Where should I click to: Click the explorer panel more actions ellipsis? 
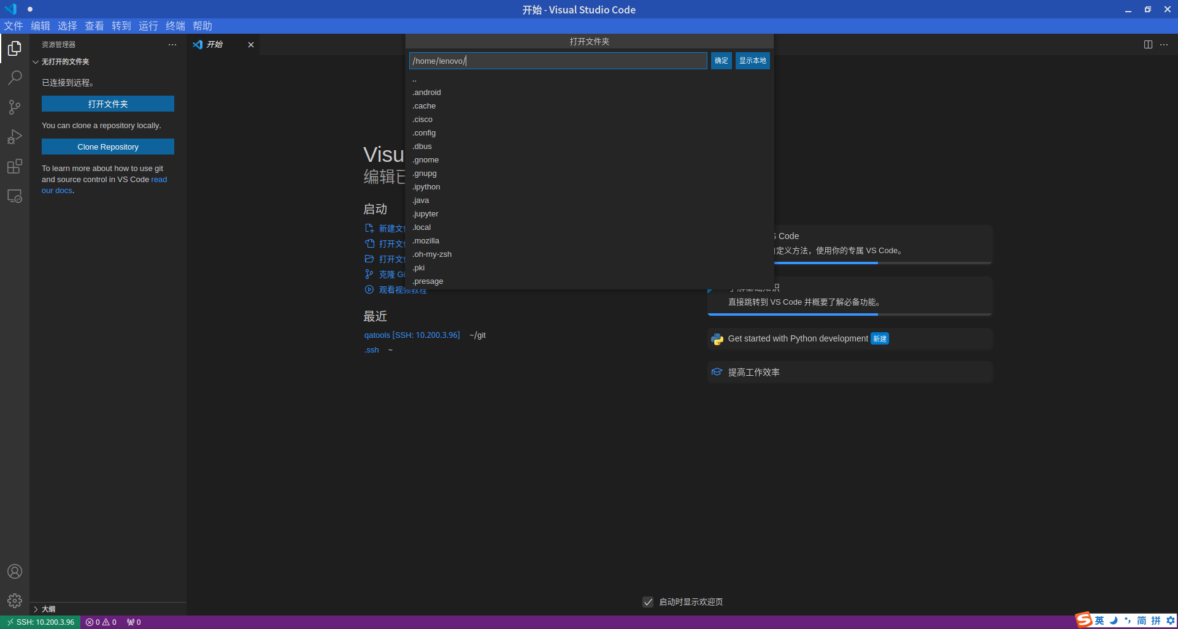coord(172,45)
